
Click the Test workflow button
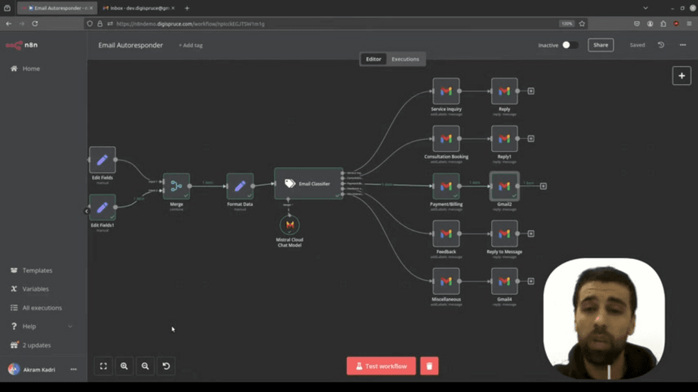(381, 366)
